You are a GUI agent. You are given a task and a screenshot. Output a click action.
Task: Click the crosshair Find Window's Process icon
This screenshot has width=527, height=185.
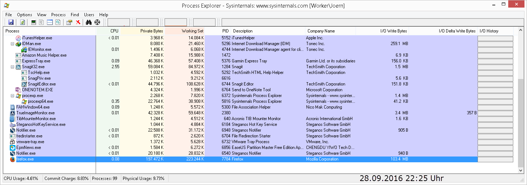(97, 22)
